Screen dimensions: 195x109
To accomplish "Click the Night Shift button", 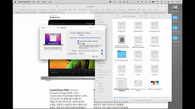I will 95,57.
